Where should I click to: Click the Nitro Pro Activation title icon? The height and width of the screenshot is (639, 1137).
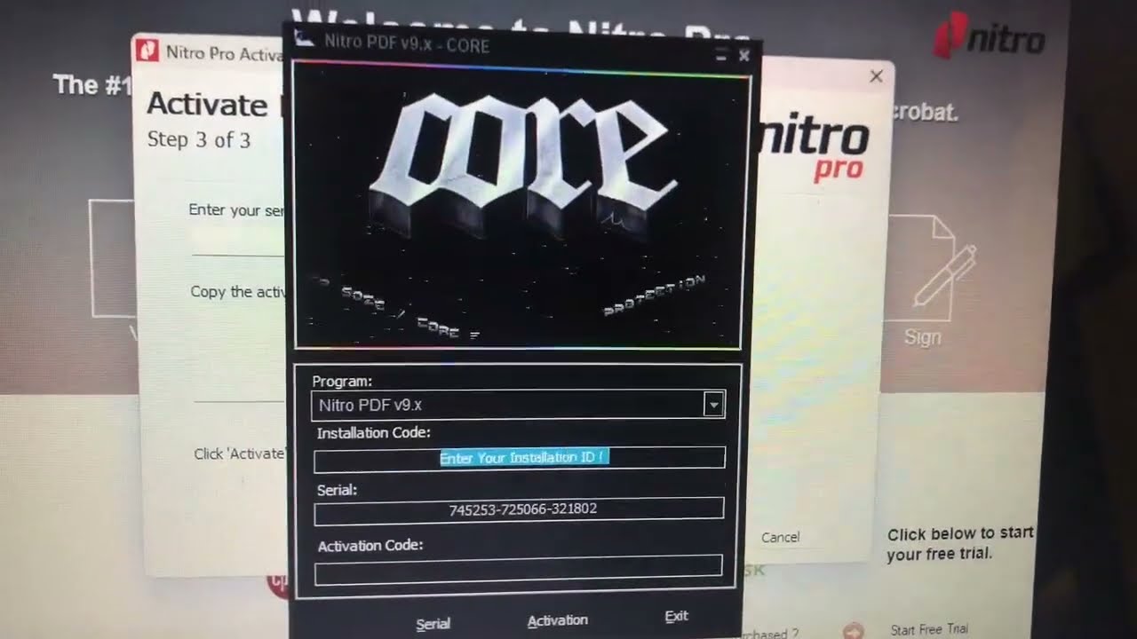[x=147, y=51]
